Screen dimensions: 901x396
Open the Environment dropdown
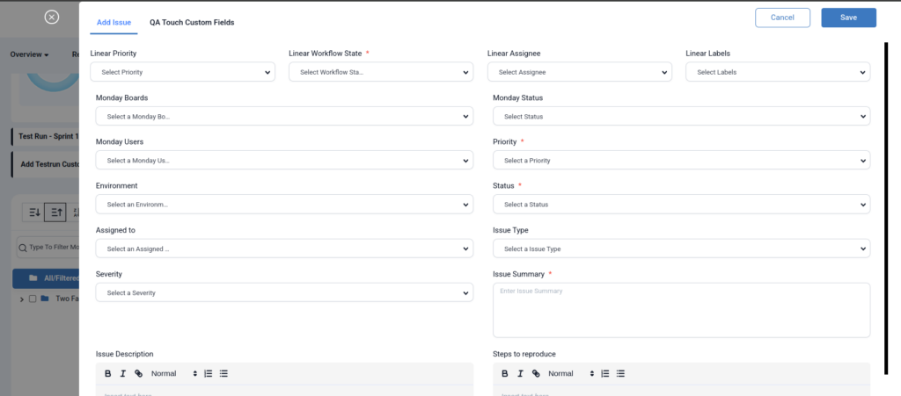point(284,204)
